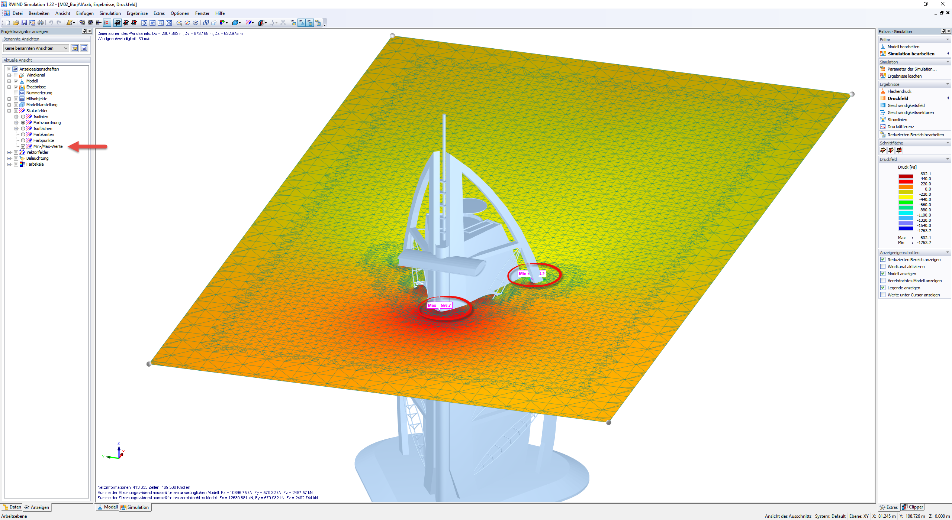Viewport: 952px width, 520px height.
Task: Select Flächendruck results icon
Action: click(883, 91)
